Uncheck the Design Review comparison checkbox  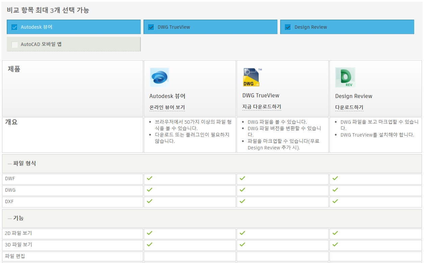tap(288, 27)
